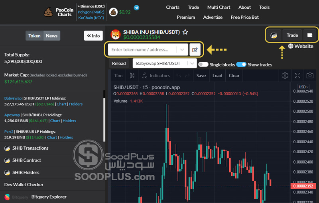This screenshot has width=319, height=203.
Task: Switch to the Token tab
Action: tap(34, 36)
